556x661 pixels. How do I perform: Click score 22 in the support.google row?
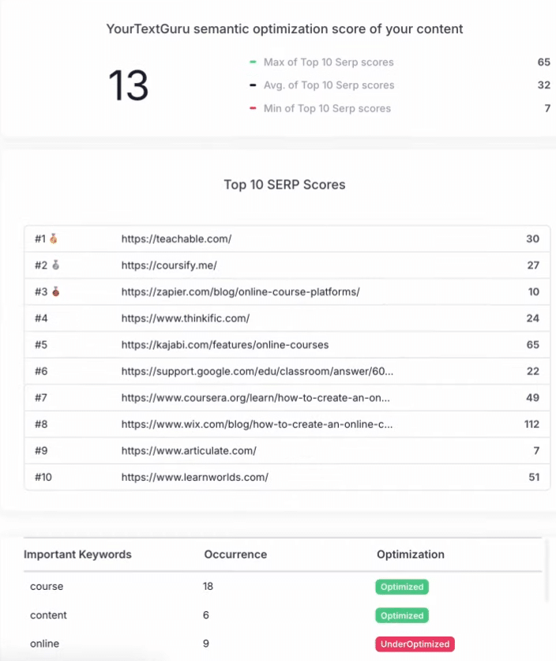pos(533,371)
